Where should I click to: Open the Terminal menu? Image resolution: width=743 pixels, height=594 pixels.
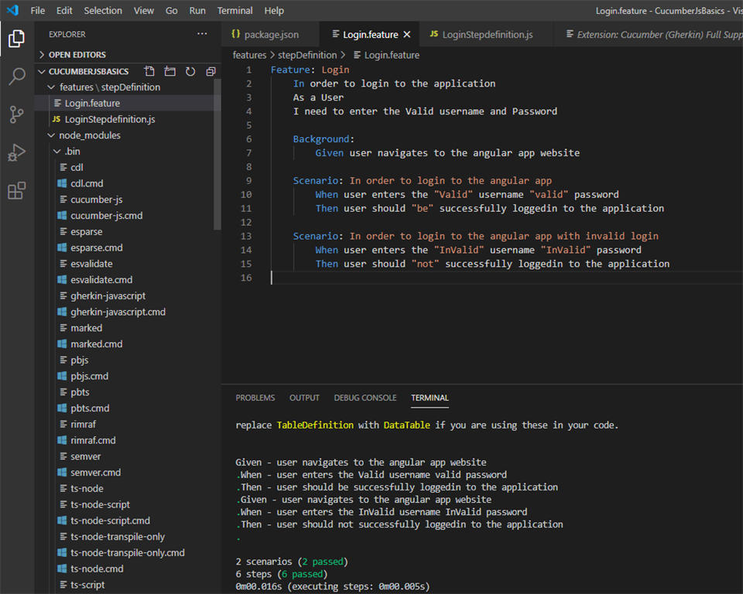(235, 11)
